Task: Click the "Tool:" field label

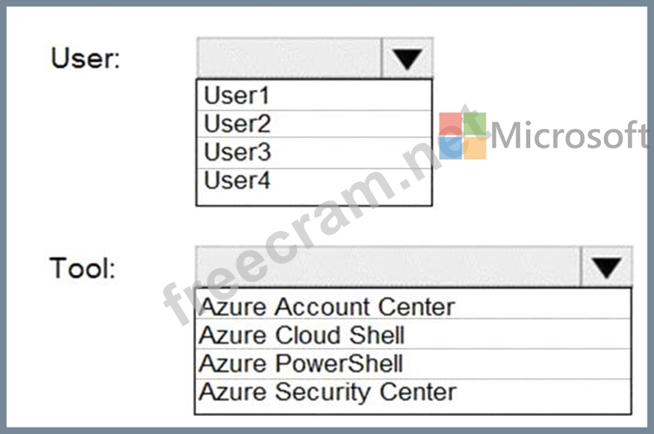Action: [82, 268]
